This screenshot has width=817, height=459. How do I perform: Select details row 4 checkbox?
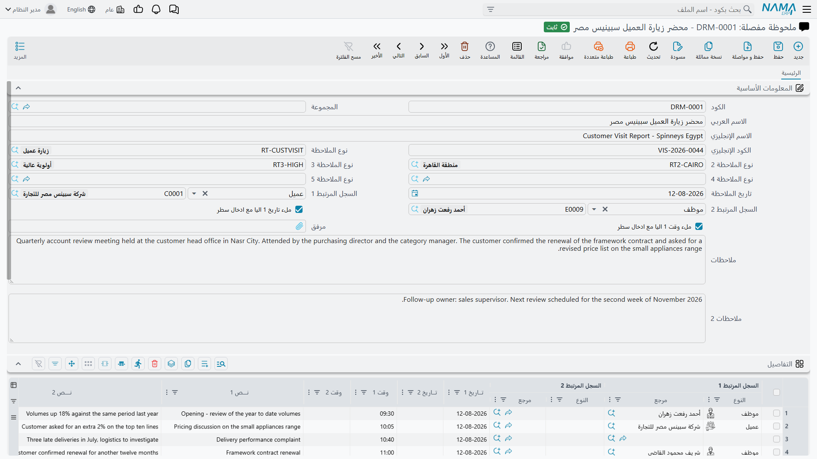tap(777, 452)
